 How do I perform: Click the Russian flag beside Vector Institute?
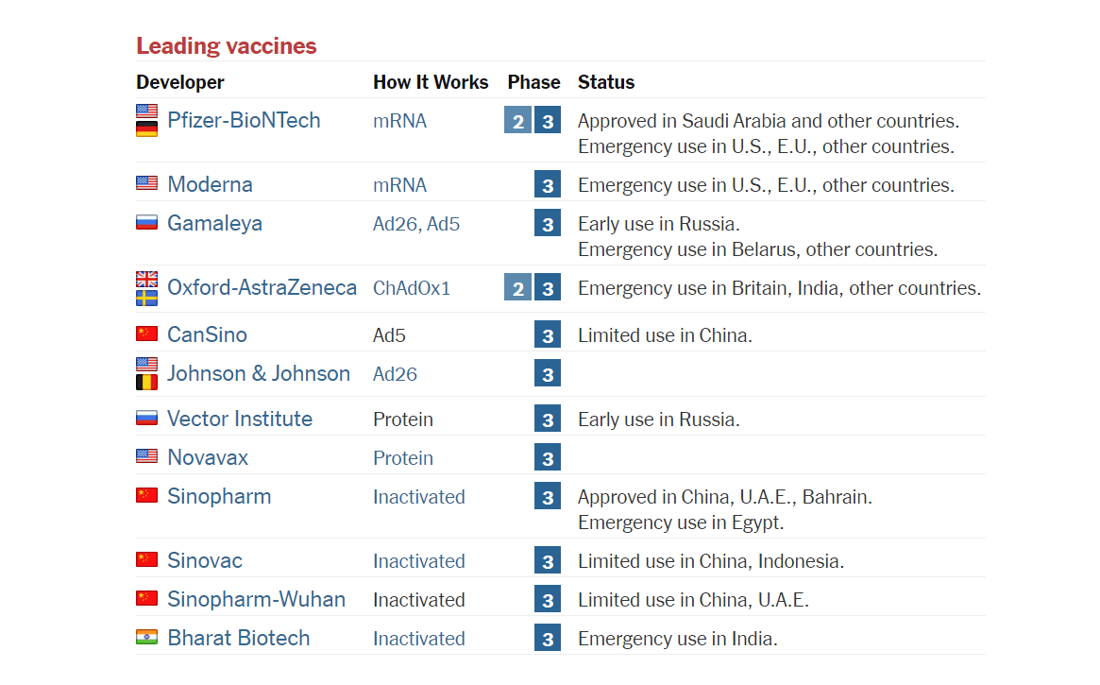(x=146, y=418)
